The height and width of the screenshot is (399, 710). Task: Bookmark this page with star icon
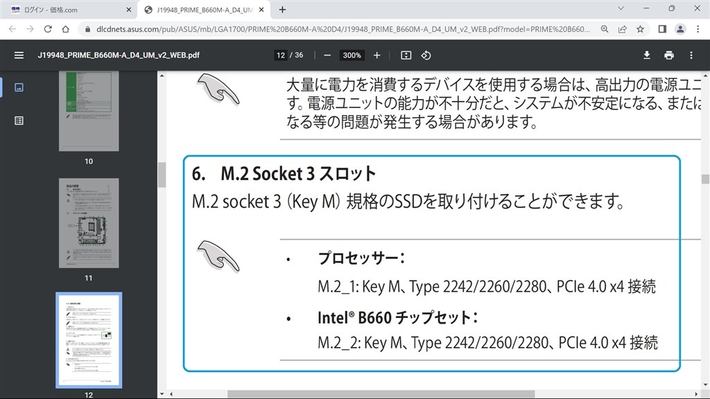[640, 29]
